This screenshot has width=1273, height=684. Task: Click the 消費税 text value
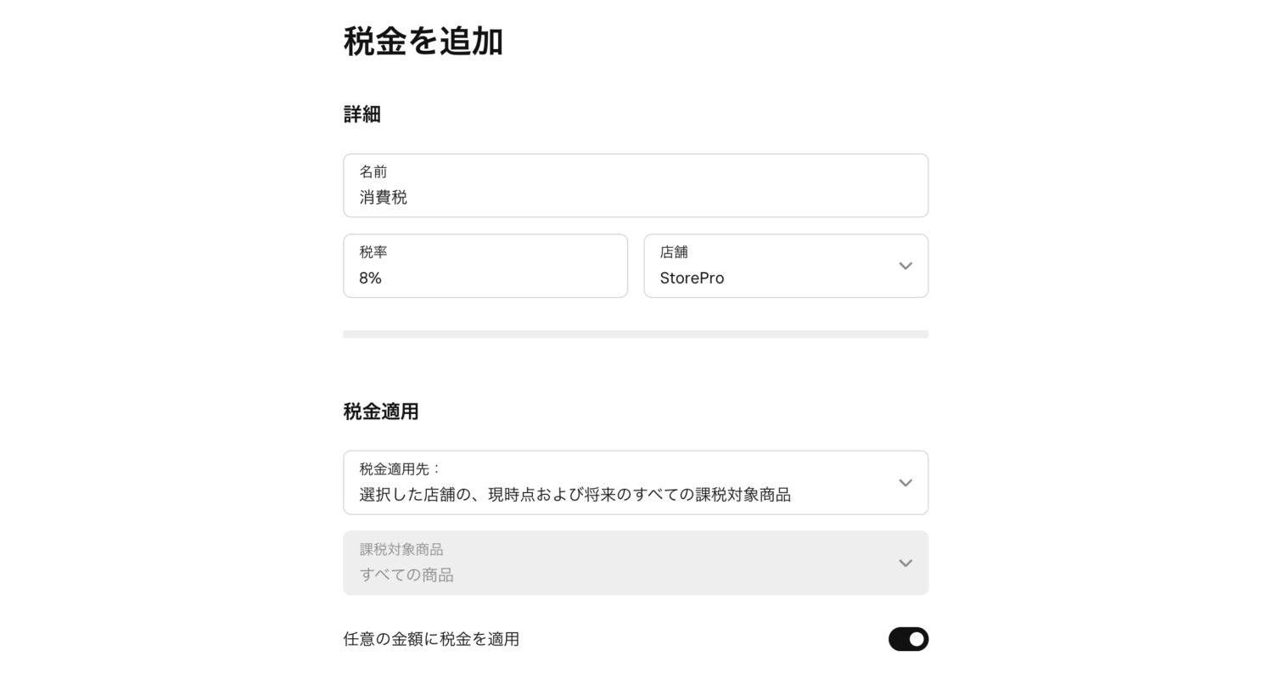coord(384,198)
